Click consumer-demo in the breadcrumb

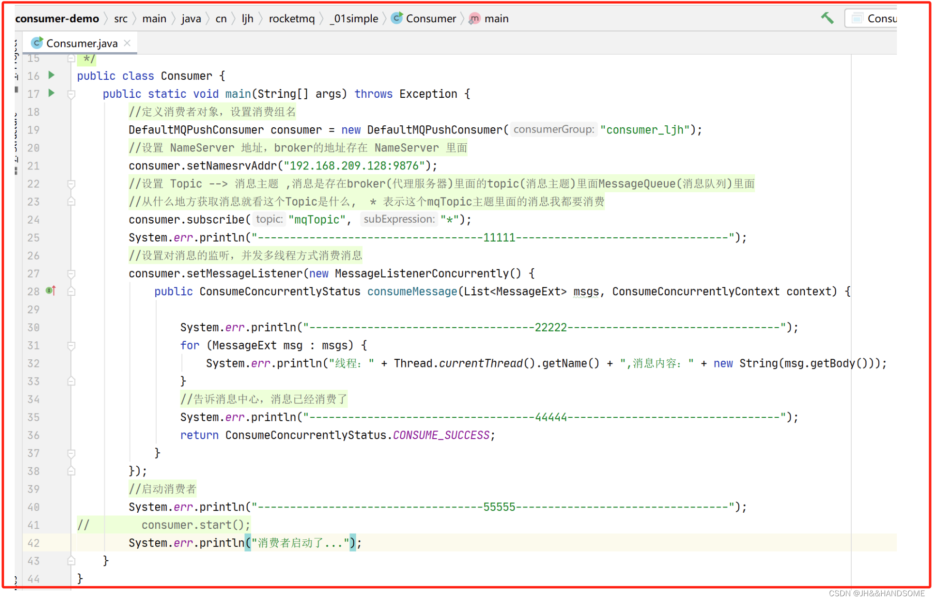[57, 19]
